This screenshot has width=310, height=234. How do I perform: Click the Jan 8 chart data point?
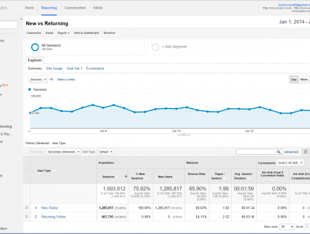103,108
